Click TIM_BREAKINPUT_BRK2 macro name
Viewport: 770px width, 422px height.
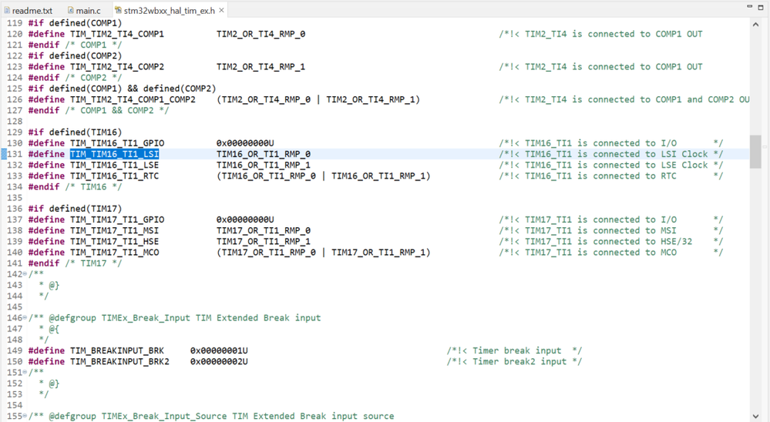tap(119, 362)
